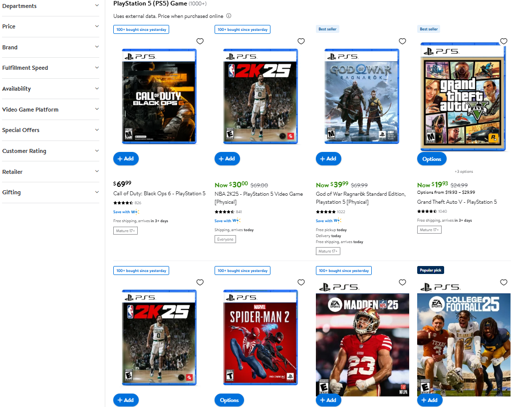The width and height of the screenshot is (511, 407).
Task: Click the +3 options link under GTA V
Action: [464, 171]
